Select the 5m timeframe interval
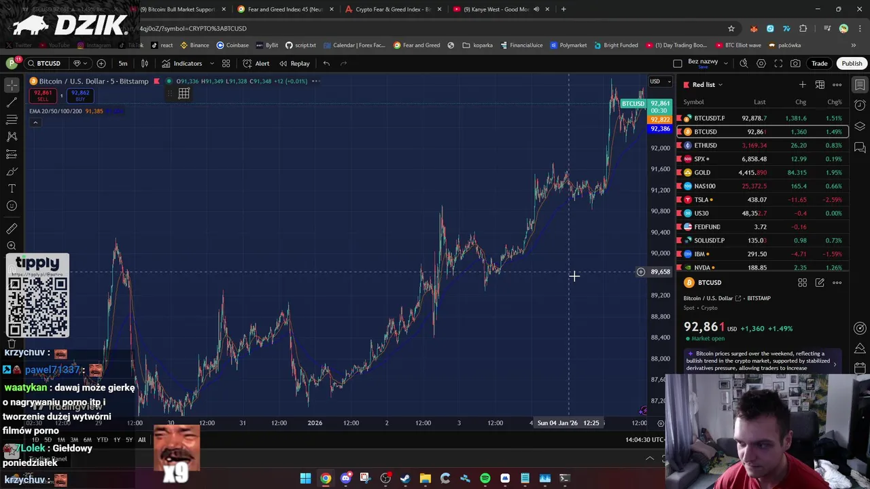 click(x=123, y=63)
